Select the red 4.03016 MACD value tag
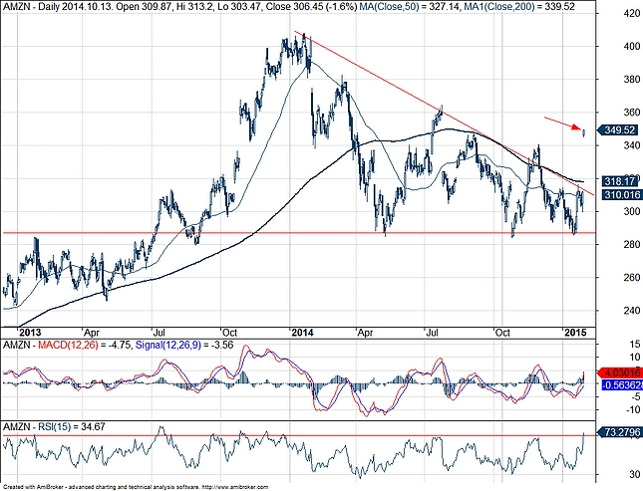643x491 pixels. coord(620,372)
